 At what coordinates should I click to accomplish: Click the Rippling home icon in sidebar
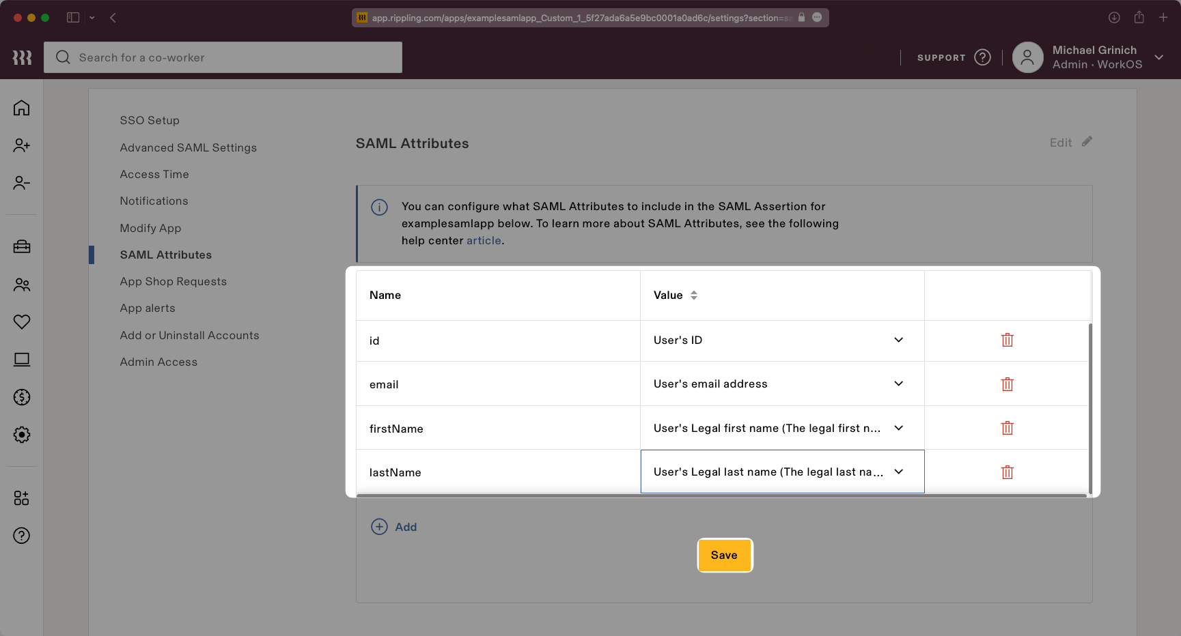(22, 108)
